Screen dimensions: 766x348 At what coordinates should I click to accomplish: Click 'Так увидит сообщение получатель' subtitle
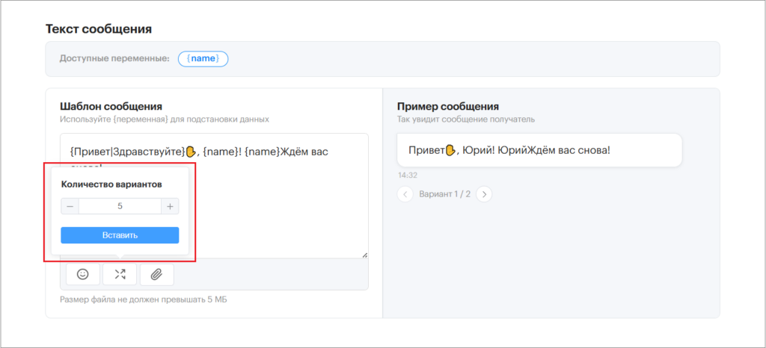tap(466, 119)
